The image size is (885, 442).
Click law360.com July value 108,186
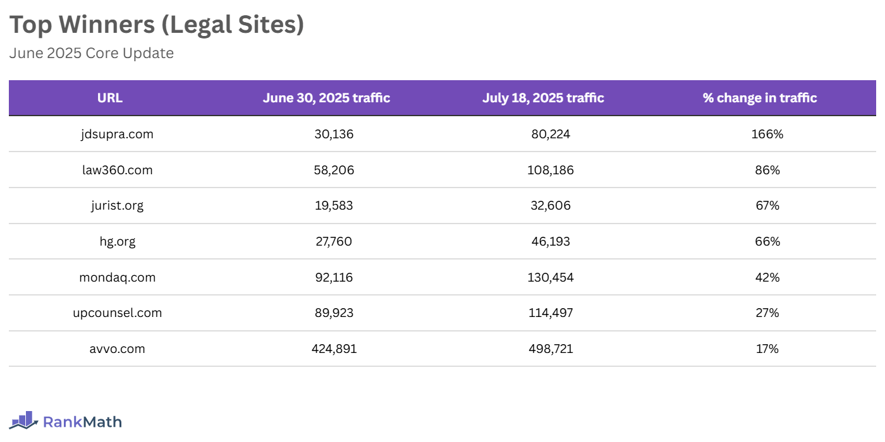(x=551, y=170)
